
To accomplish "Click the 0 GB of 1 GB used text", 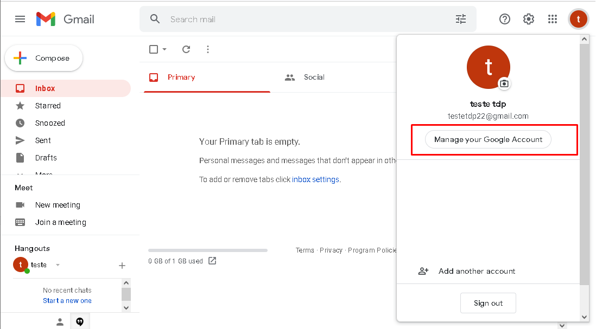I will click(x=176, y=261).
